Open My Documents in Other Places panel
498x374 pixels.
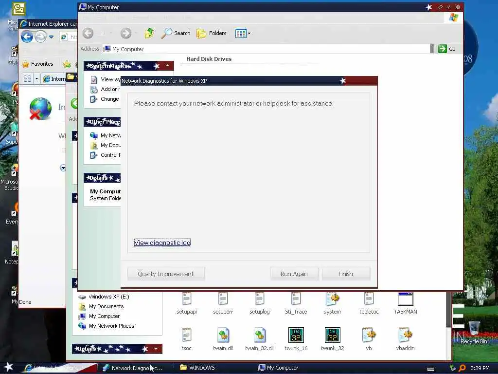coord(106,145)
